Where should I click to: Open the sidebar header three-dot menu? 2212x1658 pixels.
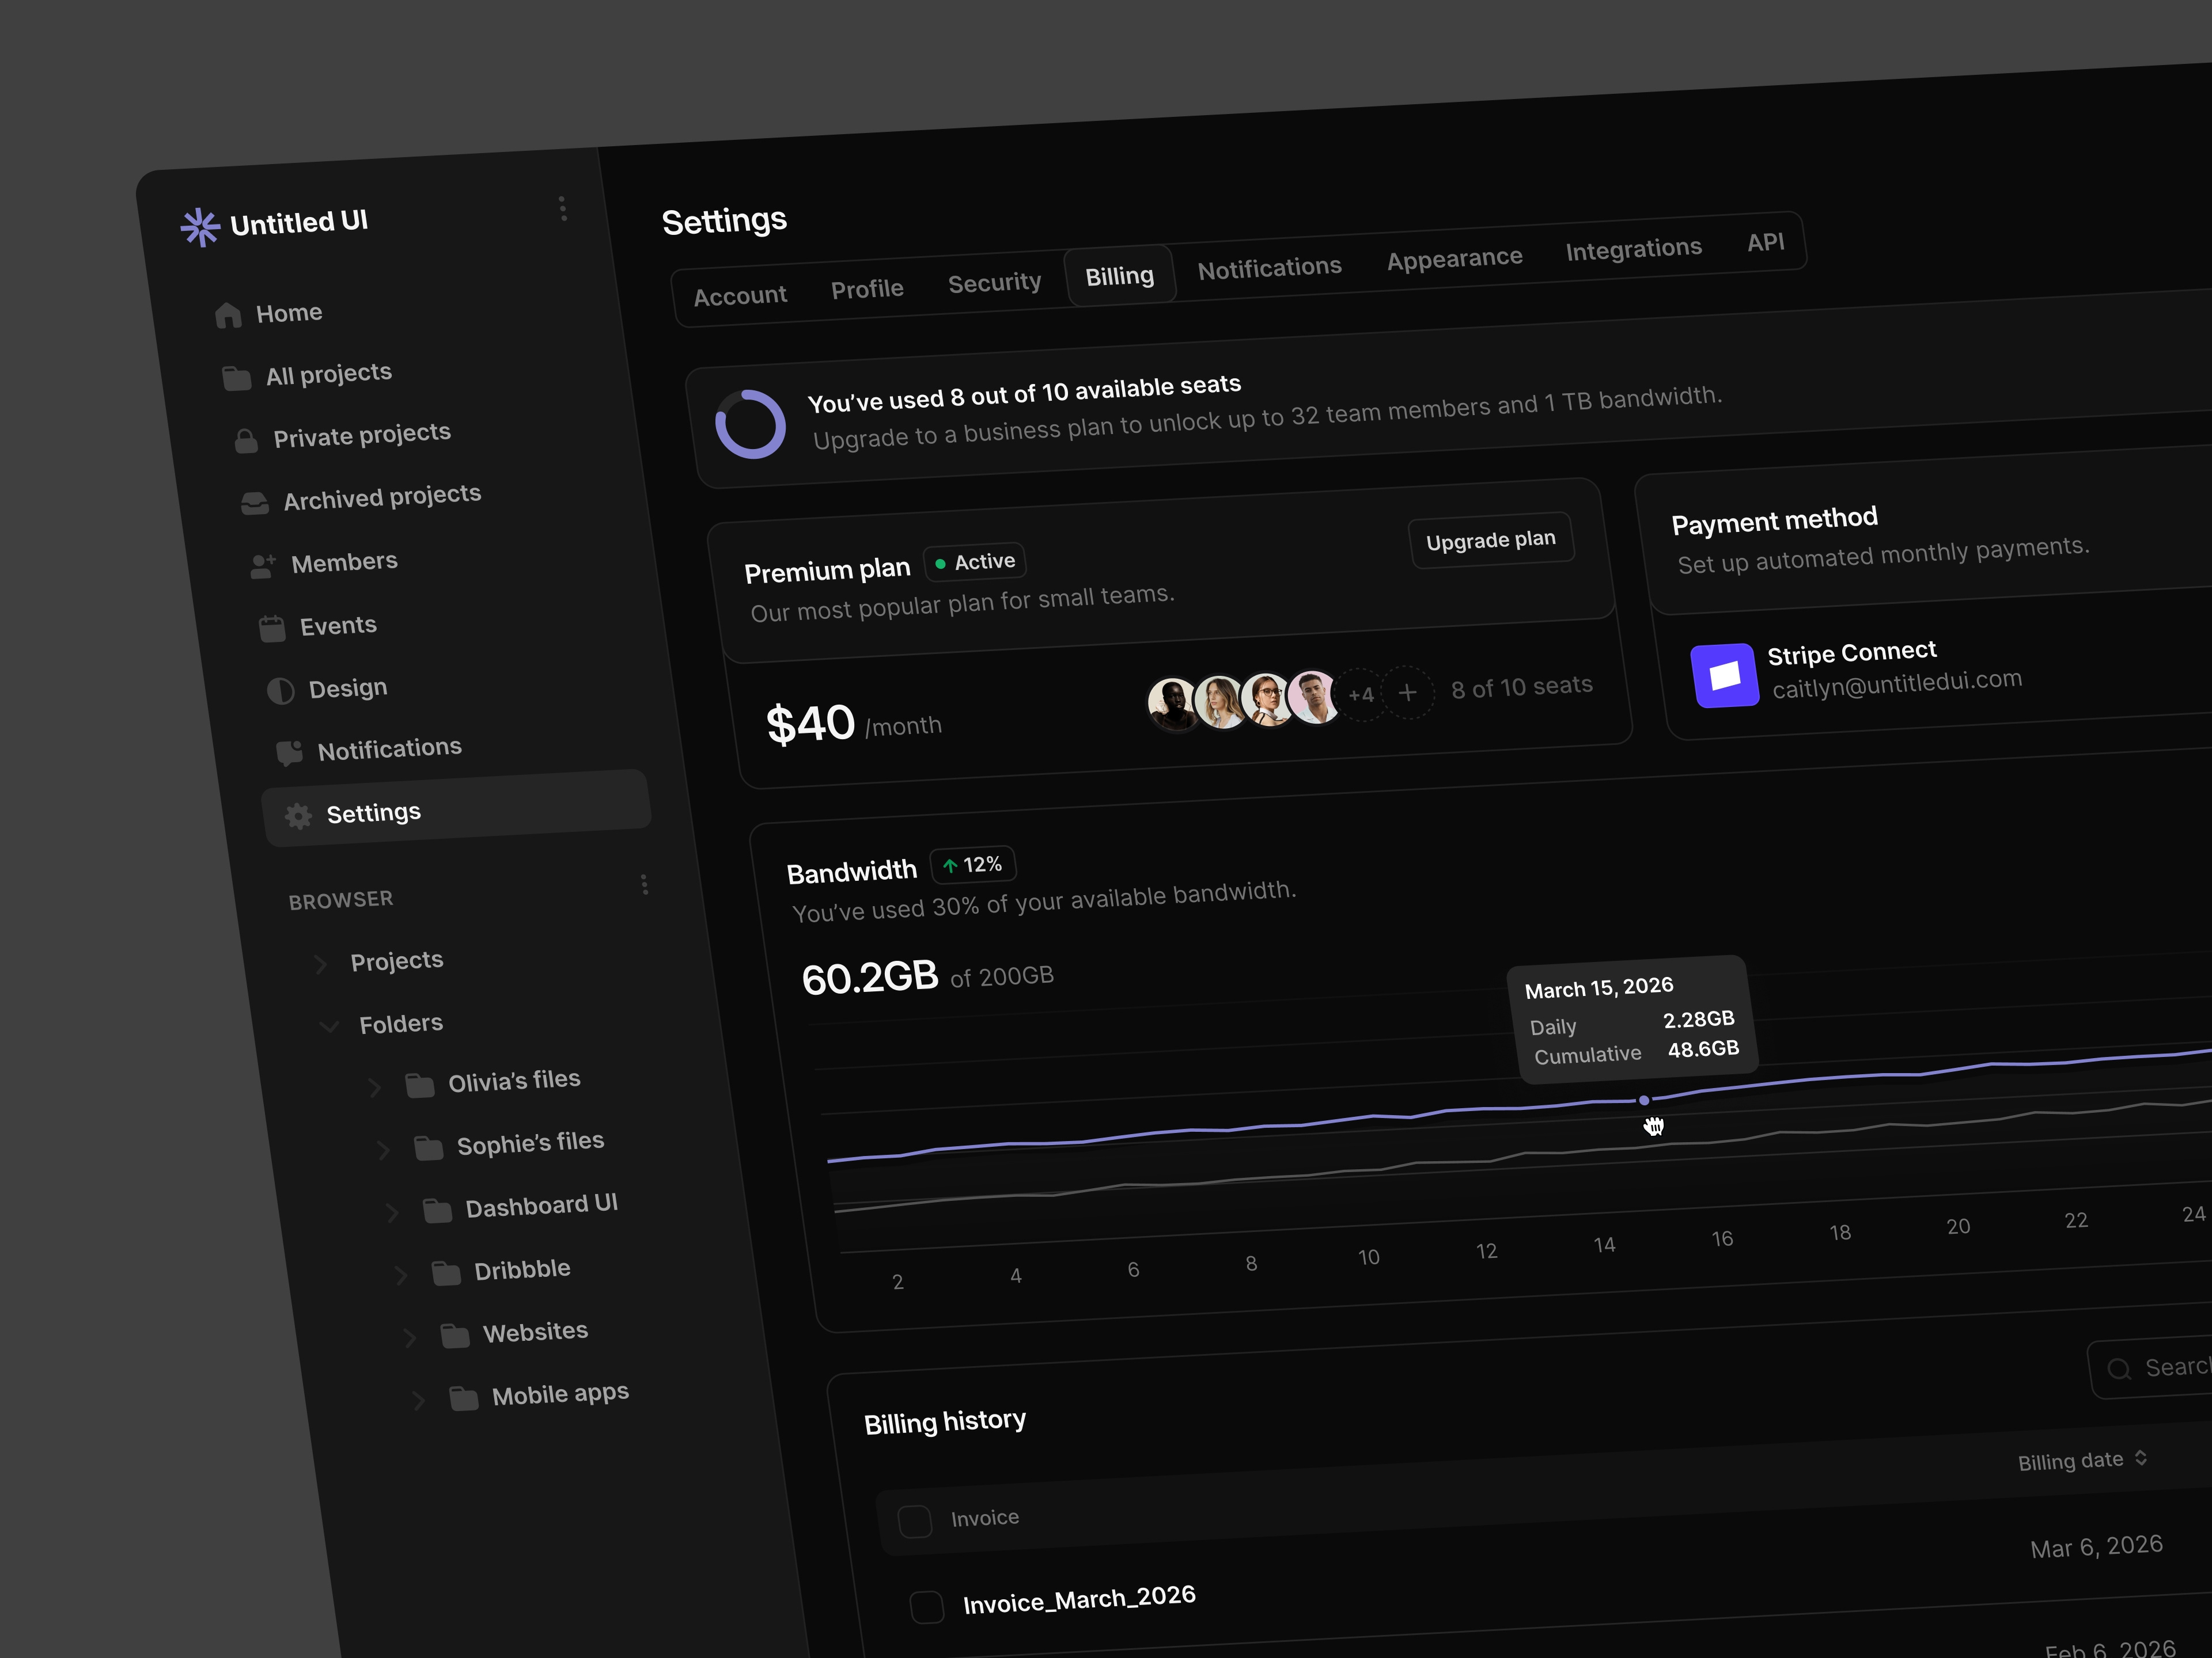(x=563, y=208)
